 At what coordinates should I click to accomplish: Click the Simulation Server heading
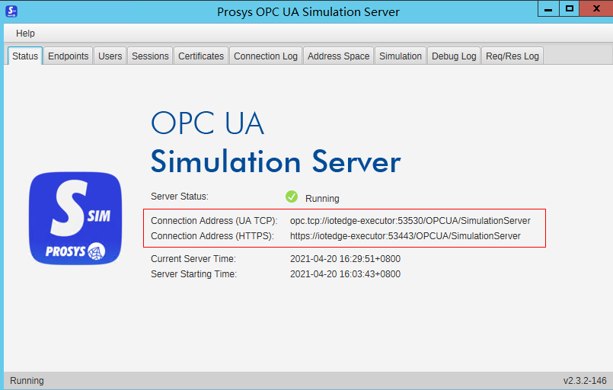[276, 161]
